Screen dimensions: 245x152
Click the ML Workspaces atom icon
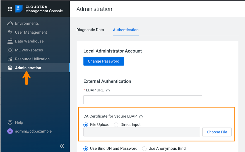10,50
